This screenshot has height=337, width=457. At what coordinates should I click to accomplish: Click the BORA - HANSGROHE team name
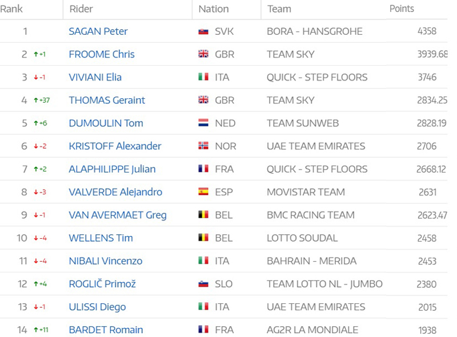[x=314, y=31]
